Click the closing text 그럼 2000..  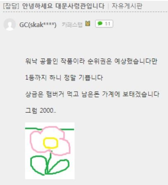coord(40,111)
